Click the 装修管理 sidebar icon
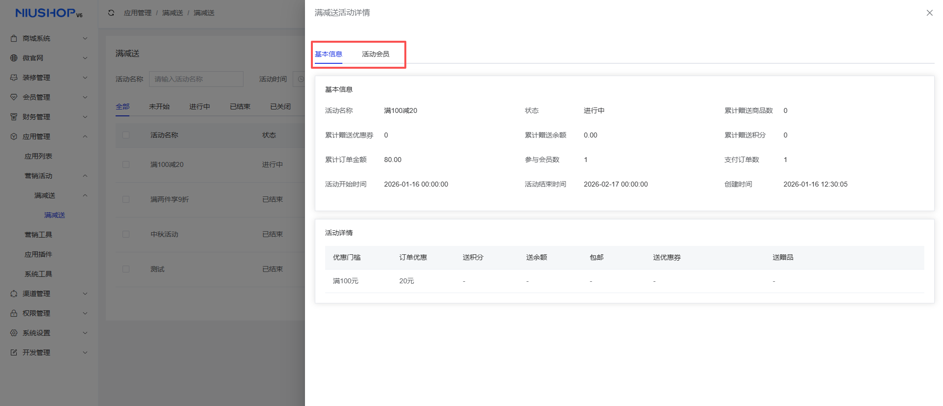Screen dimensions: 943x406 tap(14, 78)
